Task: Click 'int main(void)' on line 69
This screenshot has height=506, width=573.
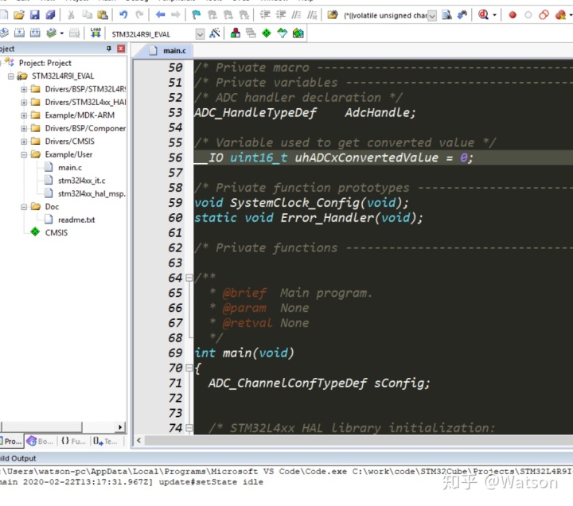Action: [244, 353]
